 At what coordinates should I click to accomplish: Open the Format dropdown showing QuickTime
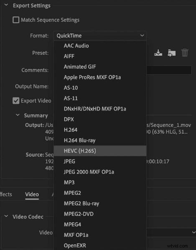100,36
